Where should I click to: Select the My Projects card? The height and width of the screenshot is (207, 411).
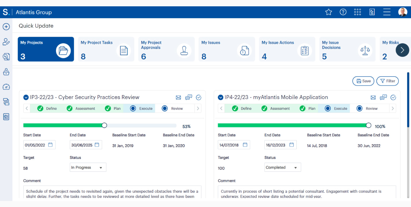[x=46, y=49]
